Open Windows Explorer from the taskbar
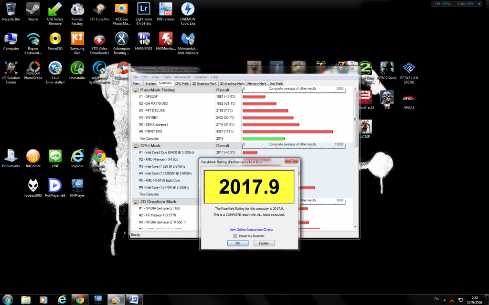The image size is (489, 305). pos(26,300)
